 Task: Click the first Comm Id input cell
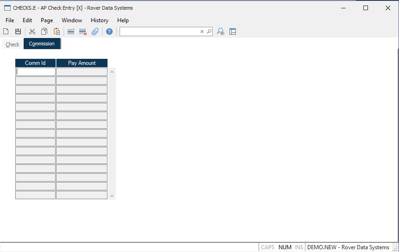point(35,72)
